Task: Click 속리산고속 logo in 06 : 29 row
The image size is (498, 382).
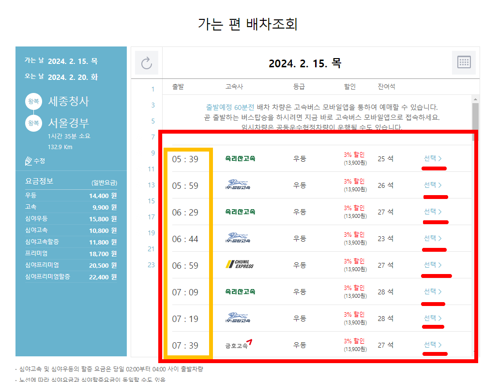Action: [240, 212]
